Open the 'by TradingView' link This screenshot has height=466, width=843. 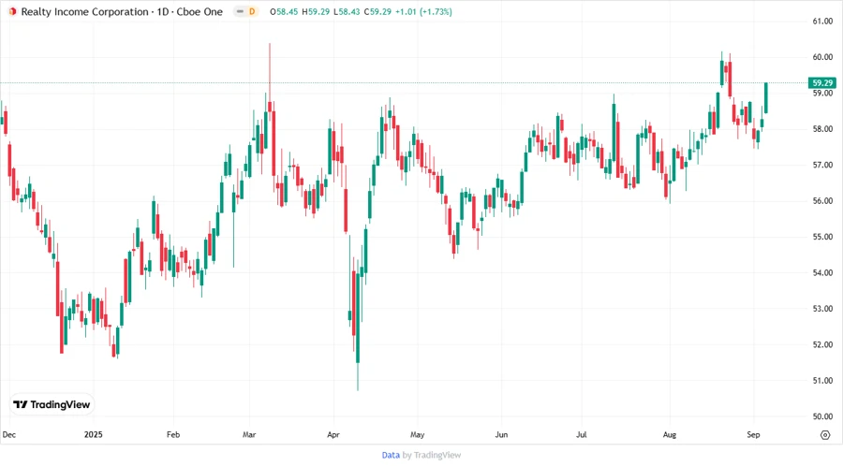[x=432, y=456]
